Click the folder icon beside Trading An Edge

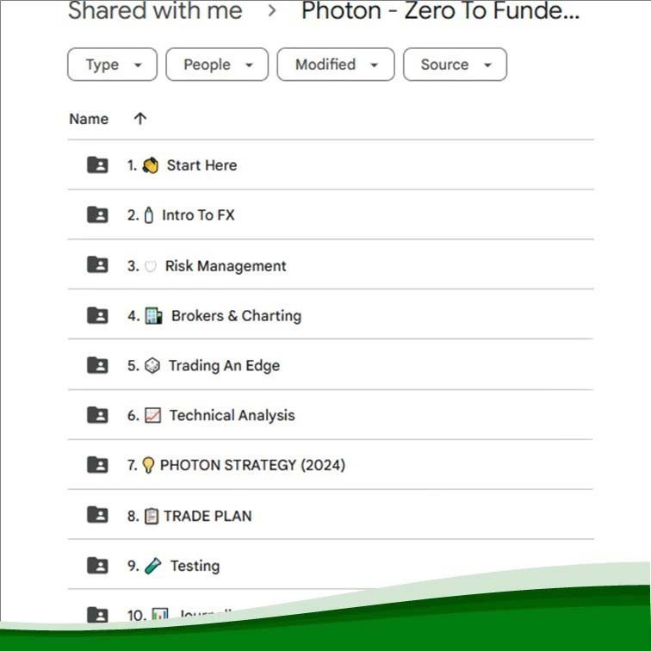click(97, 365)
